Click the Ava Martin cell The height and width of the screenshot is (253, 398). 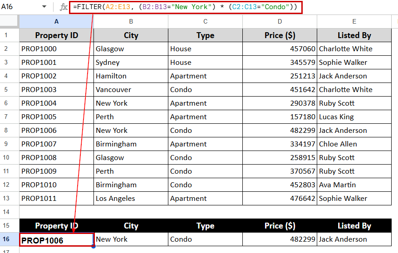pyautogui.click(x=354, y=185)
